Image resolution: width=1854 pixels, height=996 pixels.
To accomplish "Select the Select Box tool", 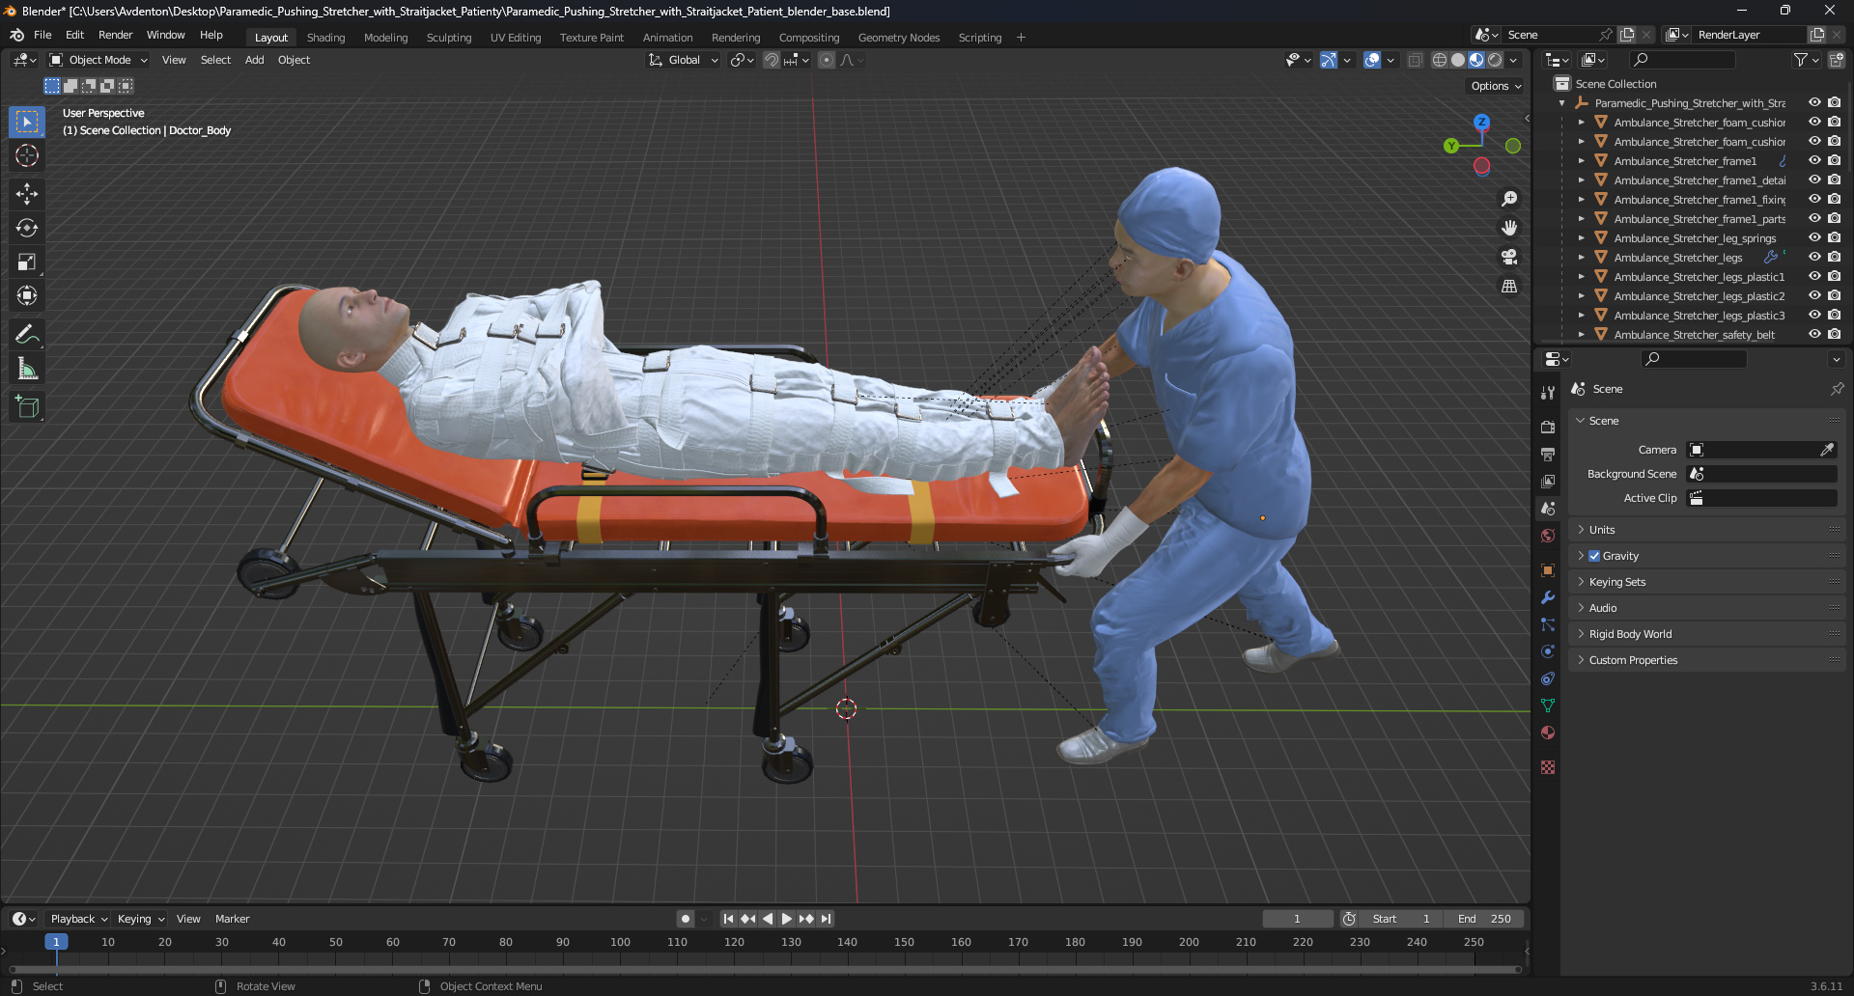I will point(27,122).
